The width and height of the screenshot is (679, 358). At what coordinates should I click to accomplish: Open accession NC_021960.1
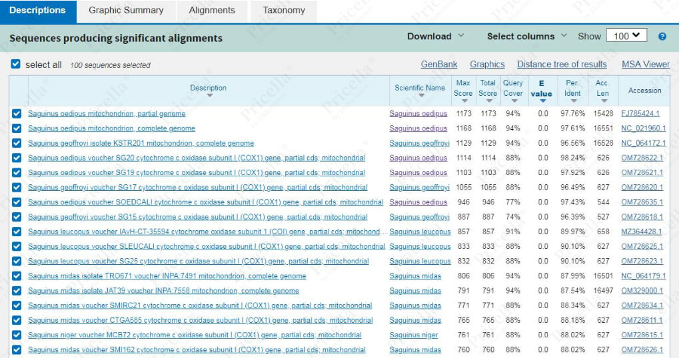[644, 128]
